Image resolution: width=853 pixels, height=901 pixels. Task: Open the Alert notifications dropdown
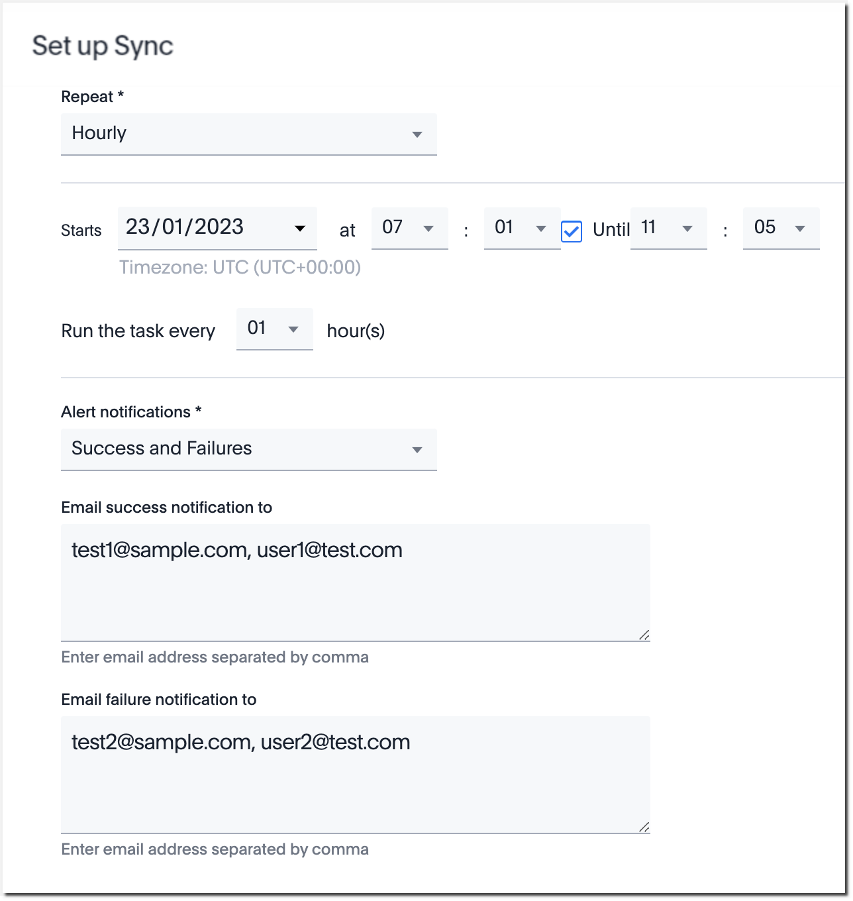pos(248,449)
